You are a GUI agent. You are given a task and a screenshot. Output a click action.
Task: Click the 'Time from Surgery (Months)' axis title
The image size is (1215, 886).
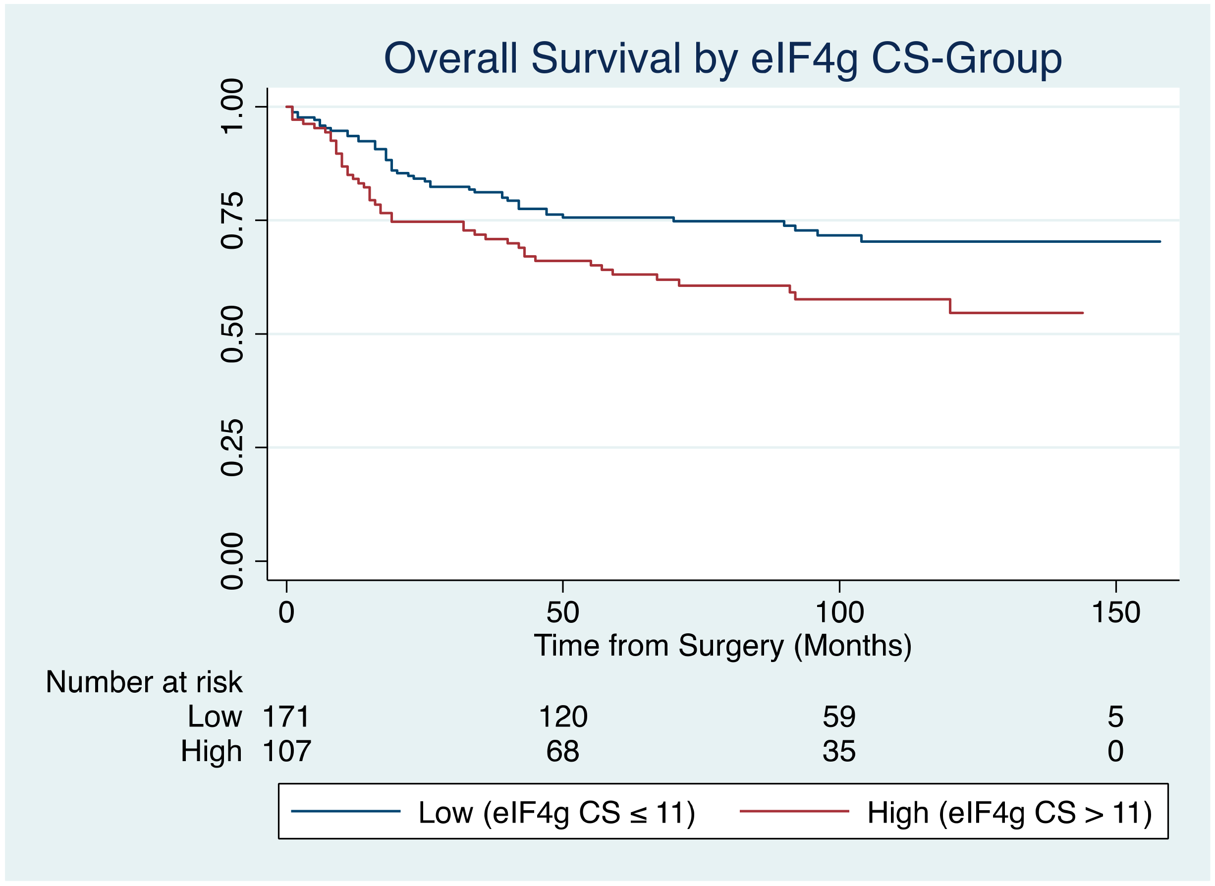pos(722,645)
